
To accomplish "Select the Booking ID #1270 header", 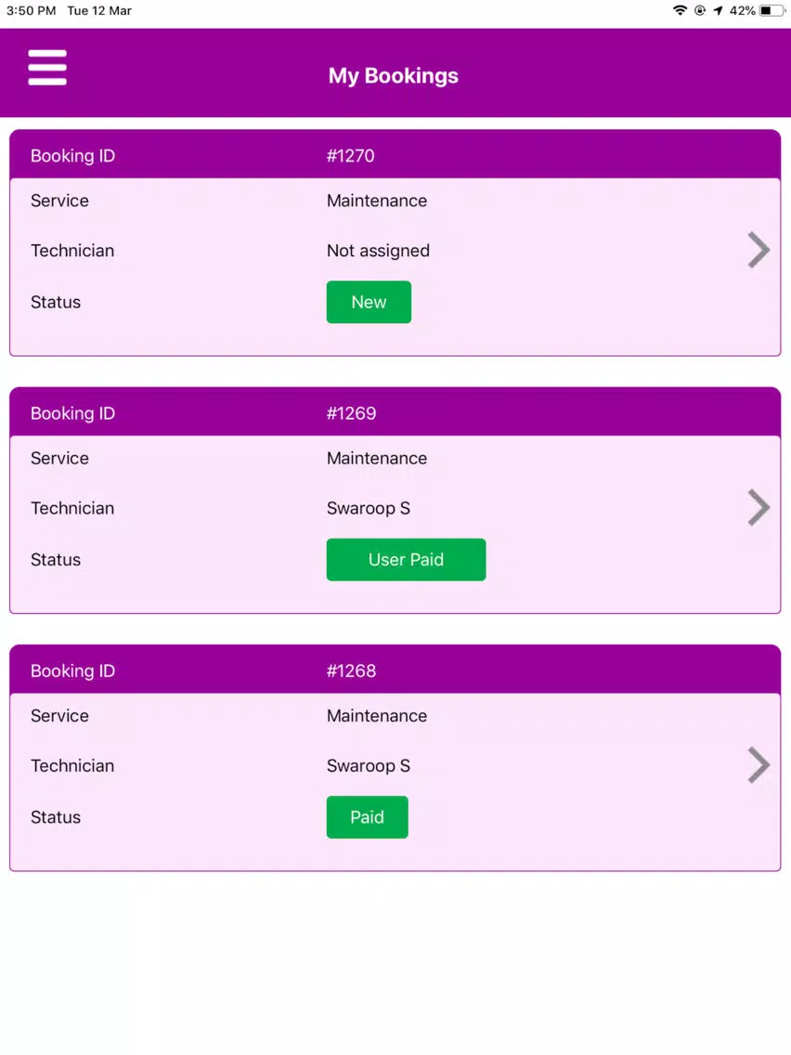I will [395, 155].
